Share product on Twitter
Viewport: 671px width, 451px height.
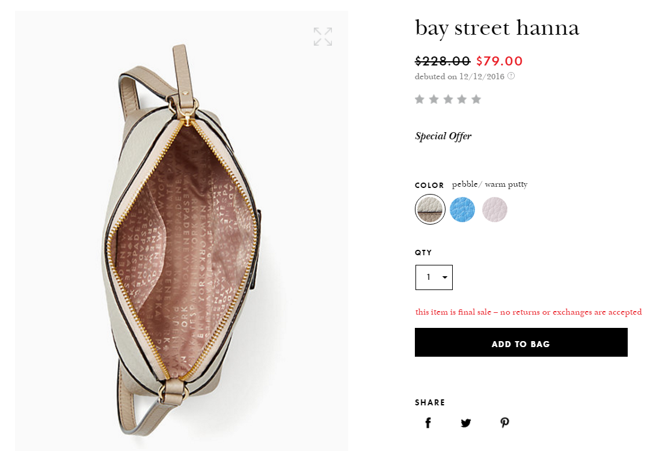point(466,423)
